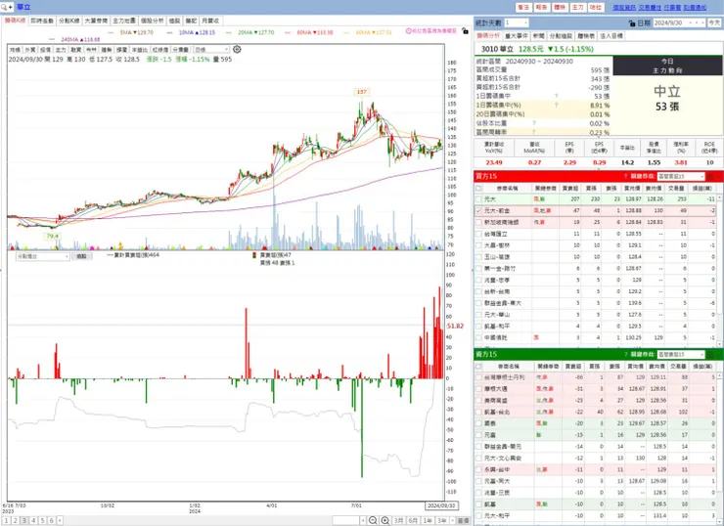Image resolution: width=724 pixels, height=526 pixels.
Task: Toggle select-all checkbox in 買方15 table header
Action: coord(478,189)
